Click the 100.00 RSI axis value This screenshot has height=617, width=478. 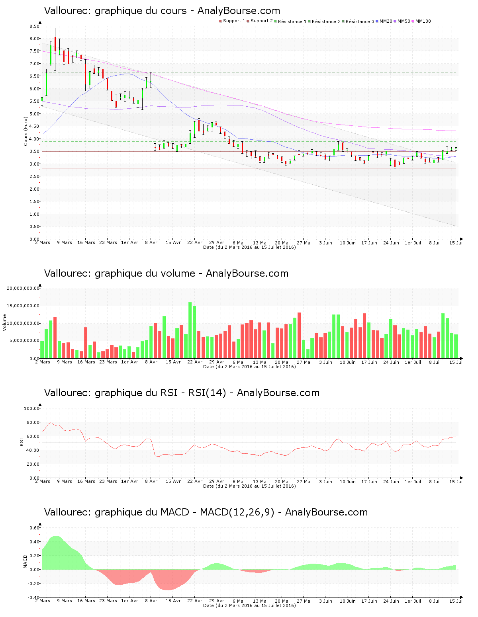[x=31, y=408]
